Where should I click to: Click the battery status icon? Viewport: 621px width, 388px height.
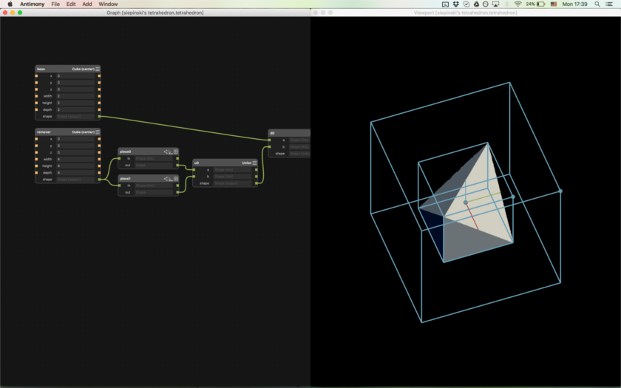pyautogui.click(x=541, y=4)
